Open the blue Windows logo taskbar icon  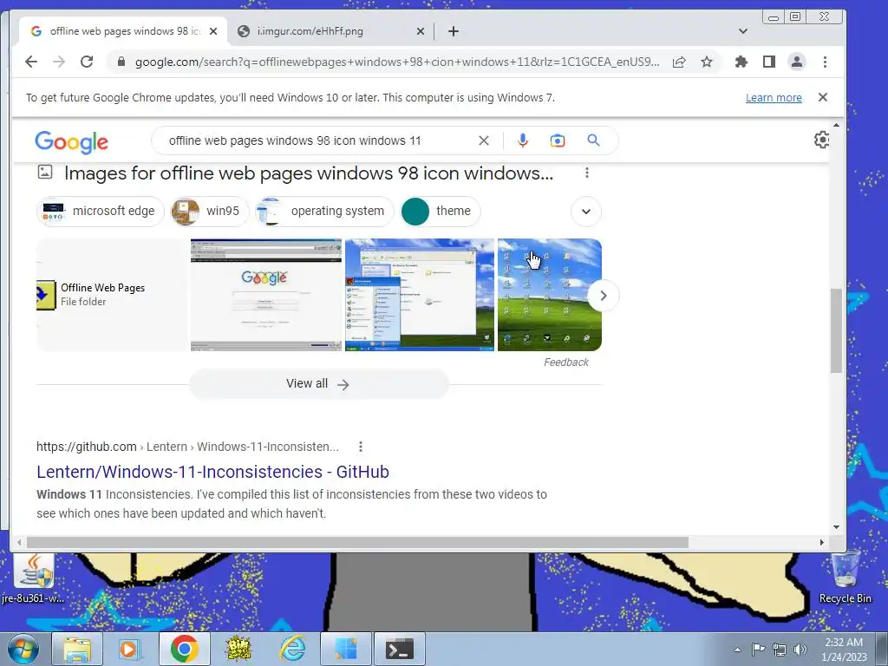[x=346, y=649]
